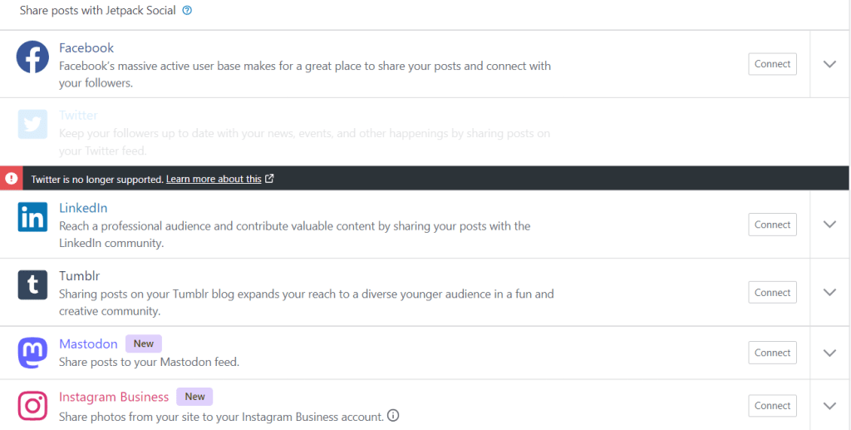Open the 'Learn more about this' link
The height and width of the screenshot is (430, 851).
point(214,179)
